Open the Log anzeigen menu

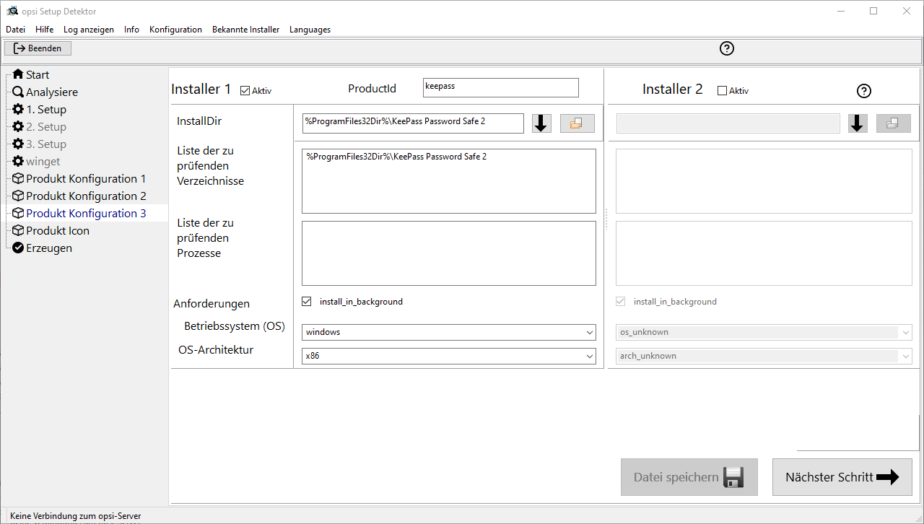[89, 30]
